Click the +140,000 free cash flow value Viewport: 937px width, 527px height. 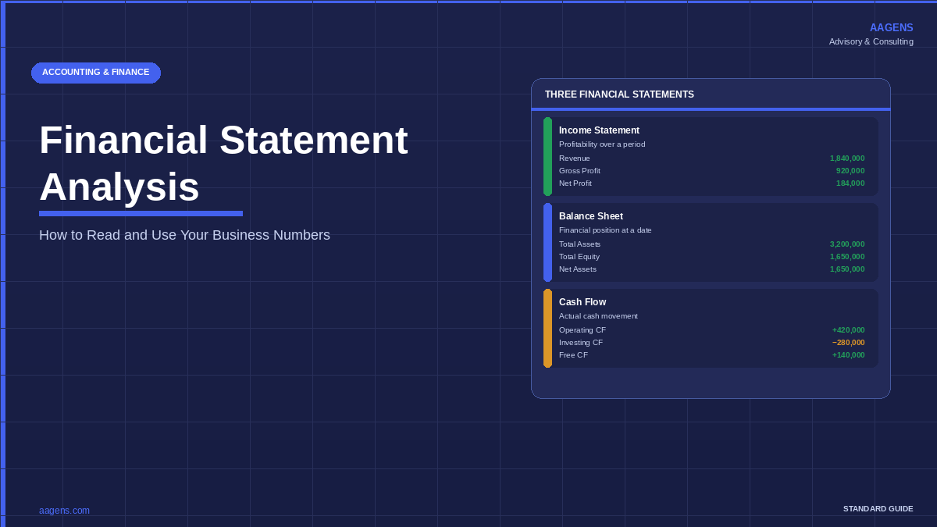(x=849, y=355)
